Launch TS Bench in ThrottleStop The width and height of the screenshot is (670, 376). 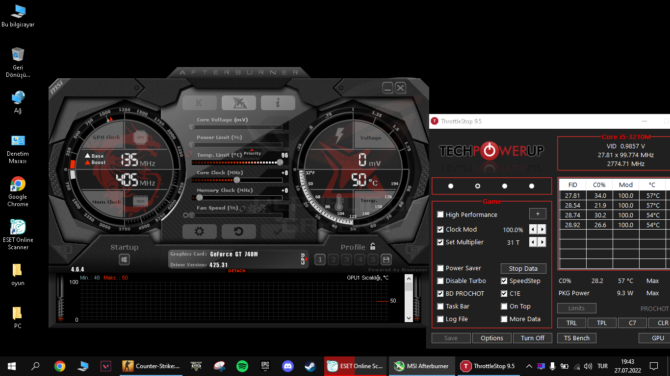[577, 338]
